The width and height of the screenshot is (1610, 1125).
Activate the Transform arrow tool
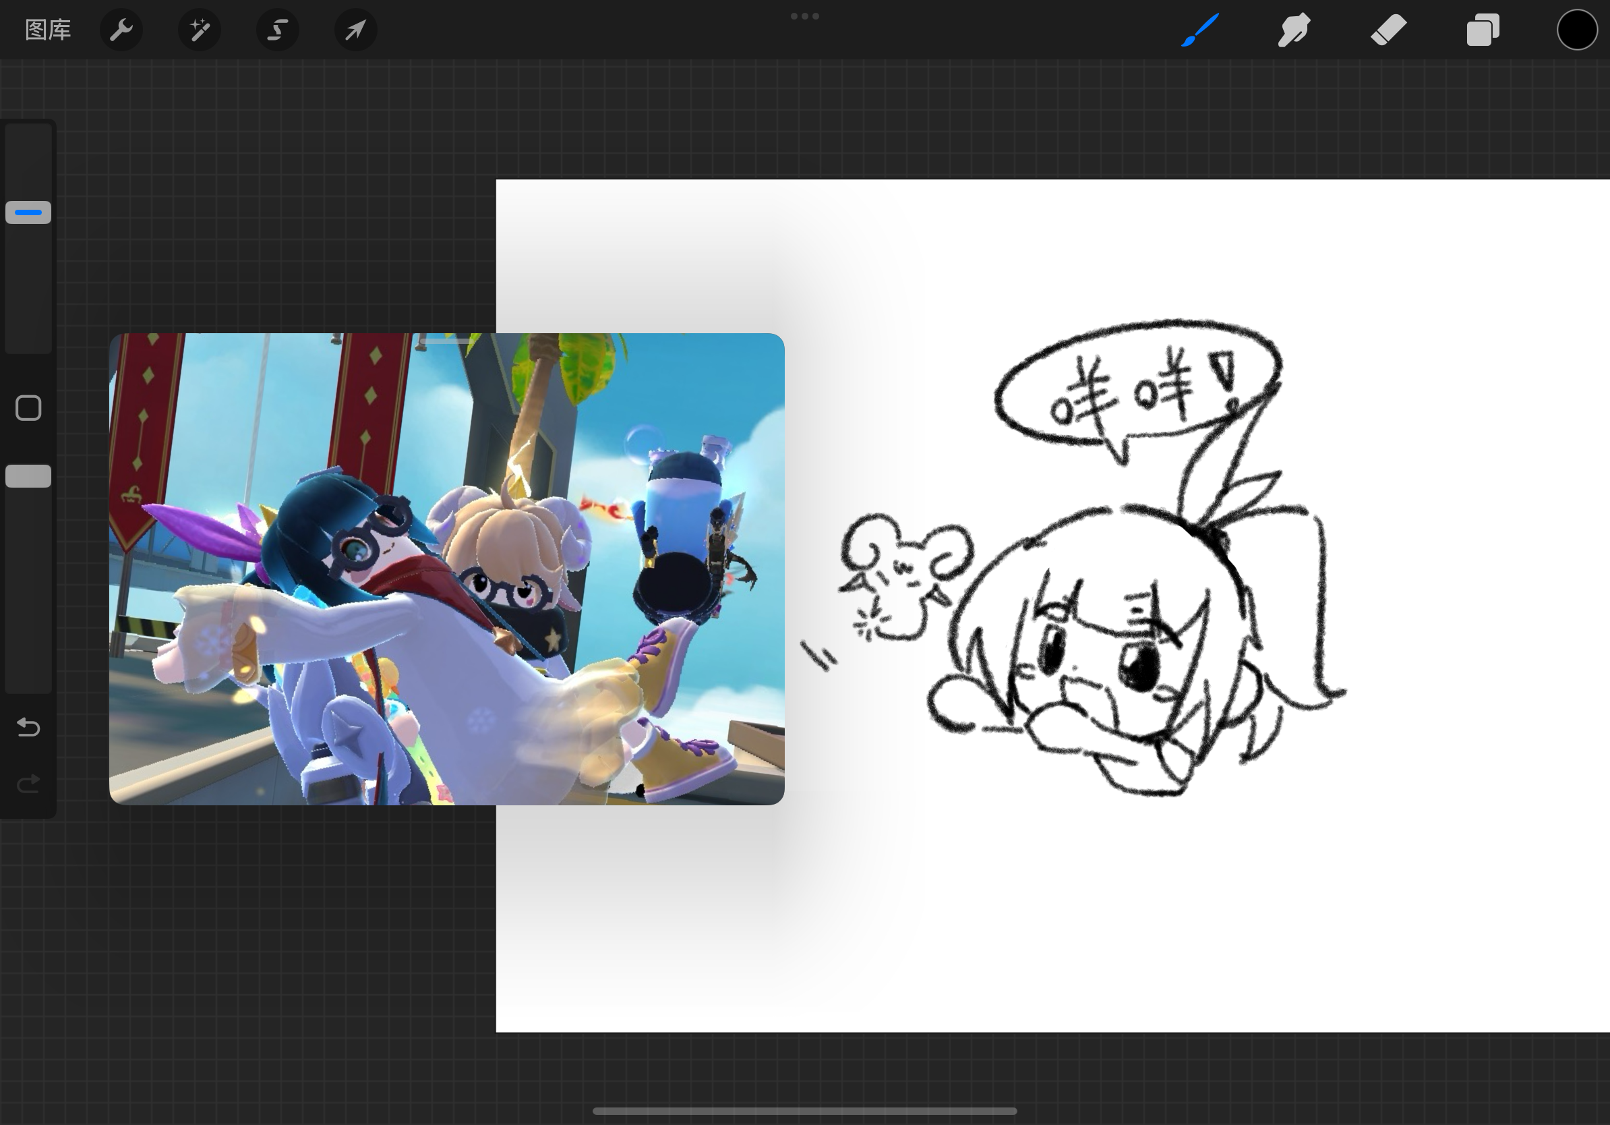pyautogui.click(x=355, y=30)
